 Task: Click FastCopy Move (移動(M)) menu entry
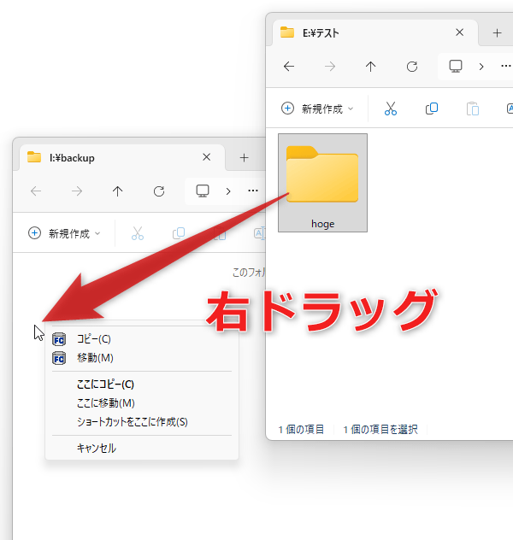tap(142, 358)
